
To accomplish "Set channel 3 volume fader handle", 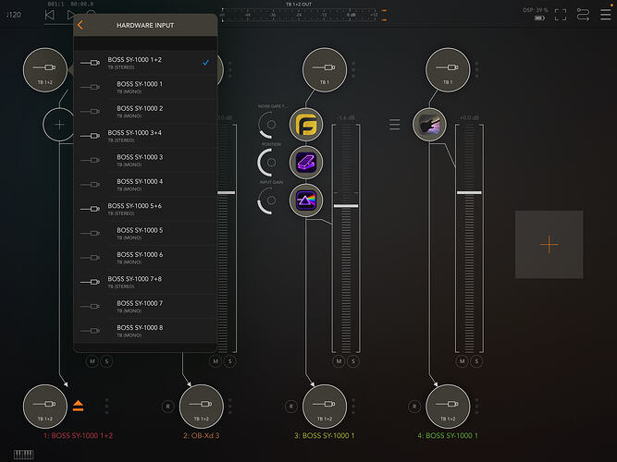I will point(346,206).
